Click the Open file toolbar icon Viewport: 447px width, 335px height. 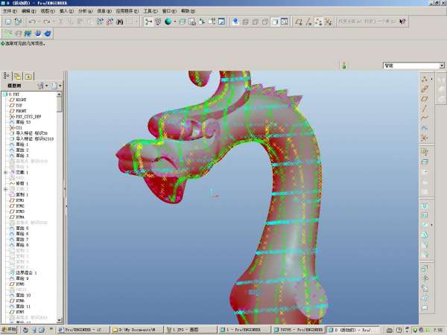tap(8, 22)
